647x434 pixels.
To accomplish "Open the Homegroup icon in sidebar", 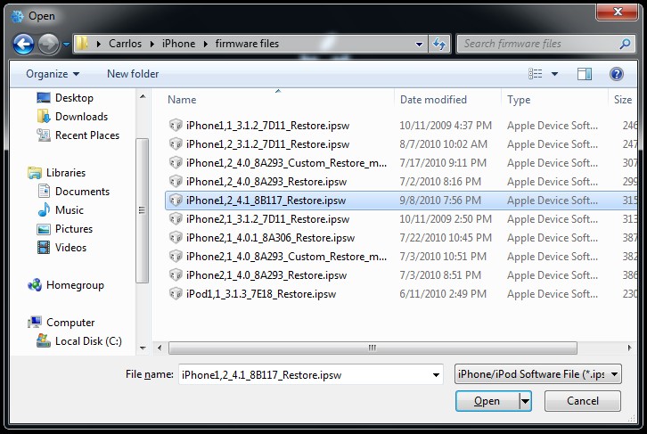I will coord(36,285).
